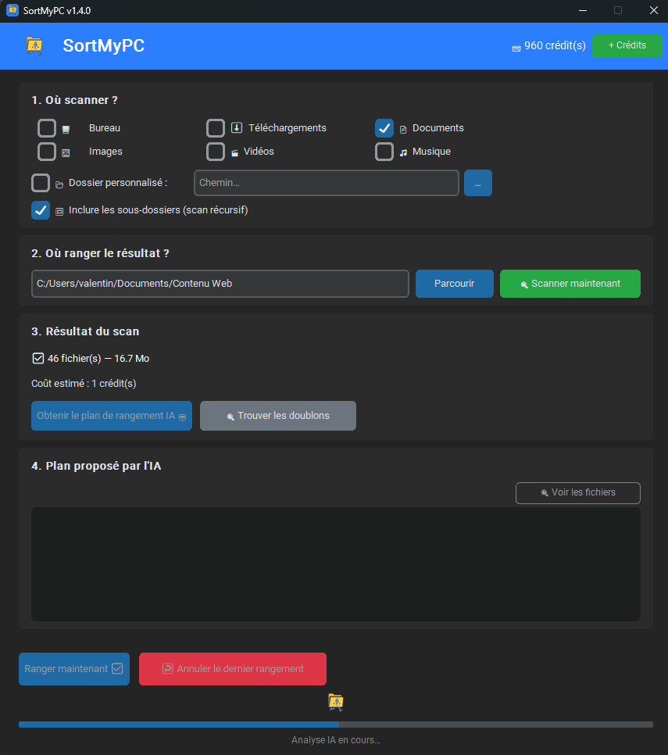Click the Musique note icon

[403, 152]
